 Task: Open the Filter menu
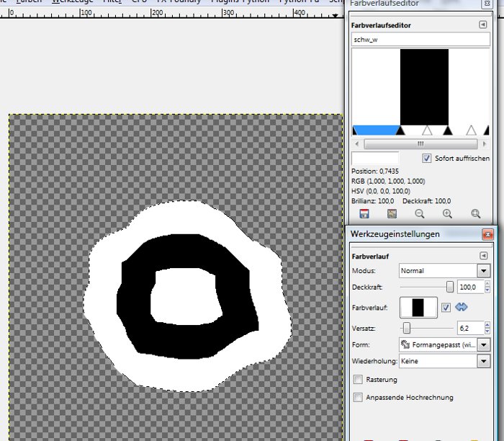(112, 2)
